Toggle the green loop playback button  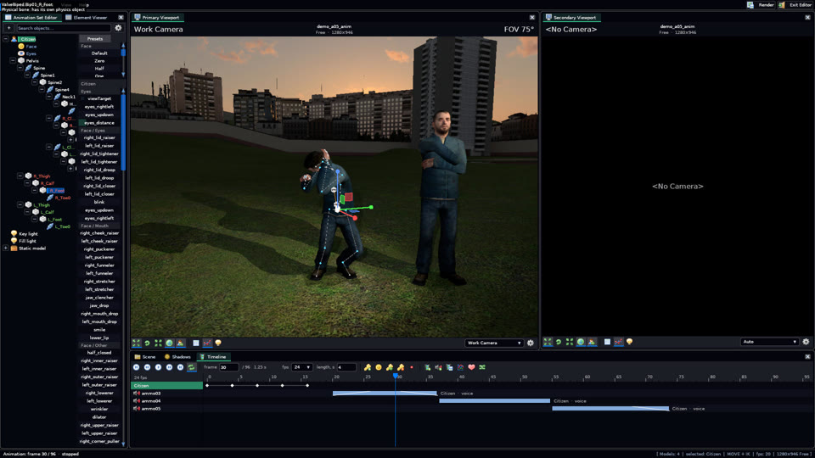[191, 367]
